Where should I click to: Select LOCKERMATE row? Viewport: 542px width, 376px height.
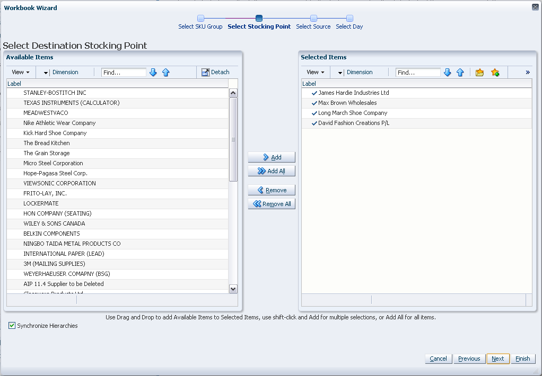click(x=118, y=203)
